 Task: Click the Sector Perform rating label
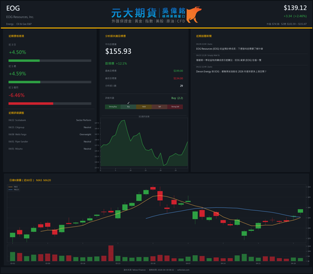coord(84,120)
